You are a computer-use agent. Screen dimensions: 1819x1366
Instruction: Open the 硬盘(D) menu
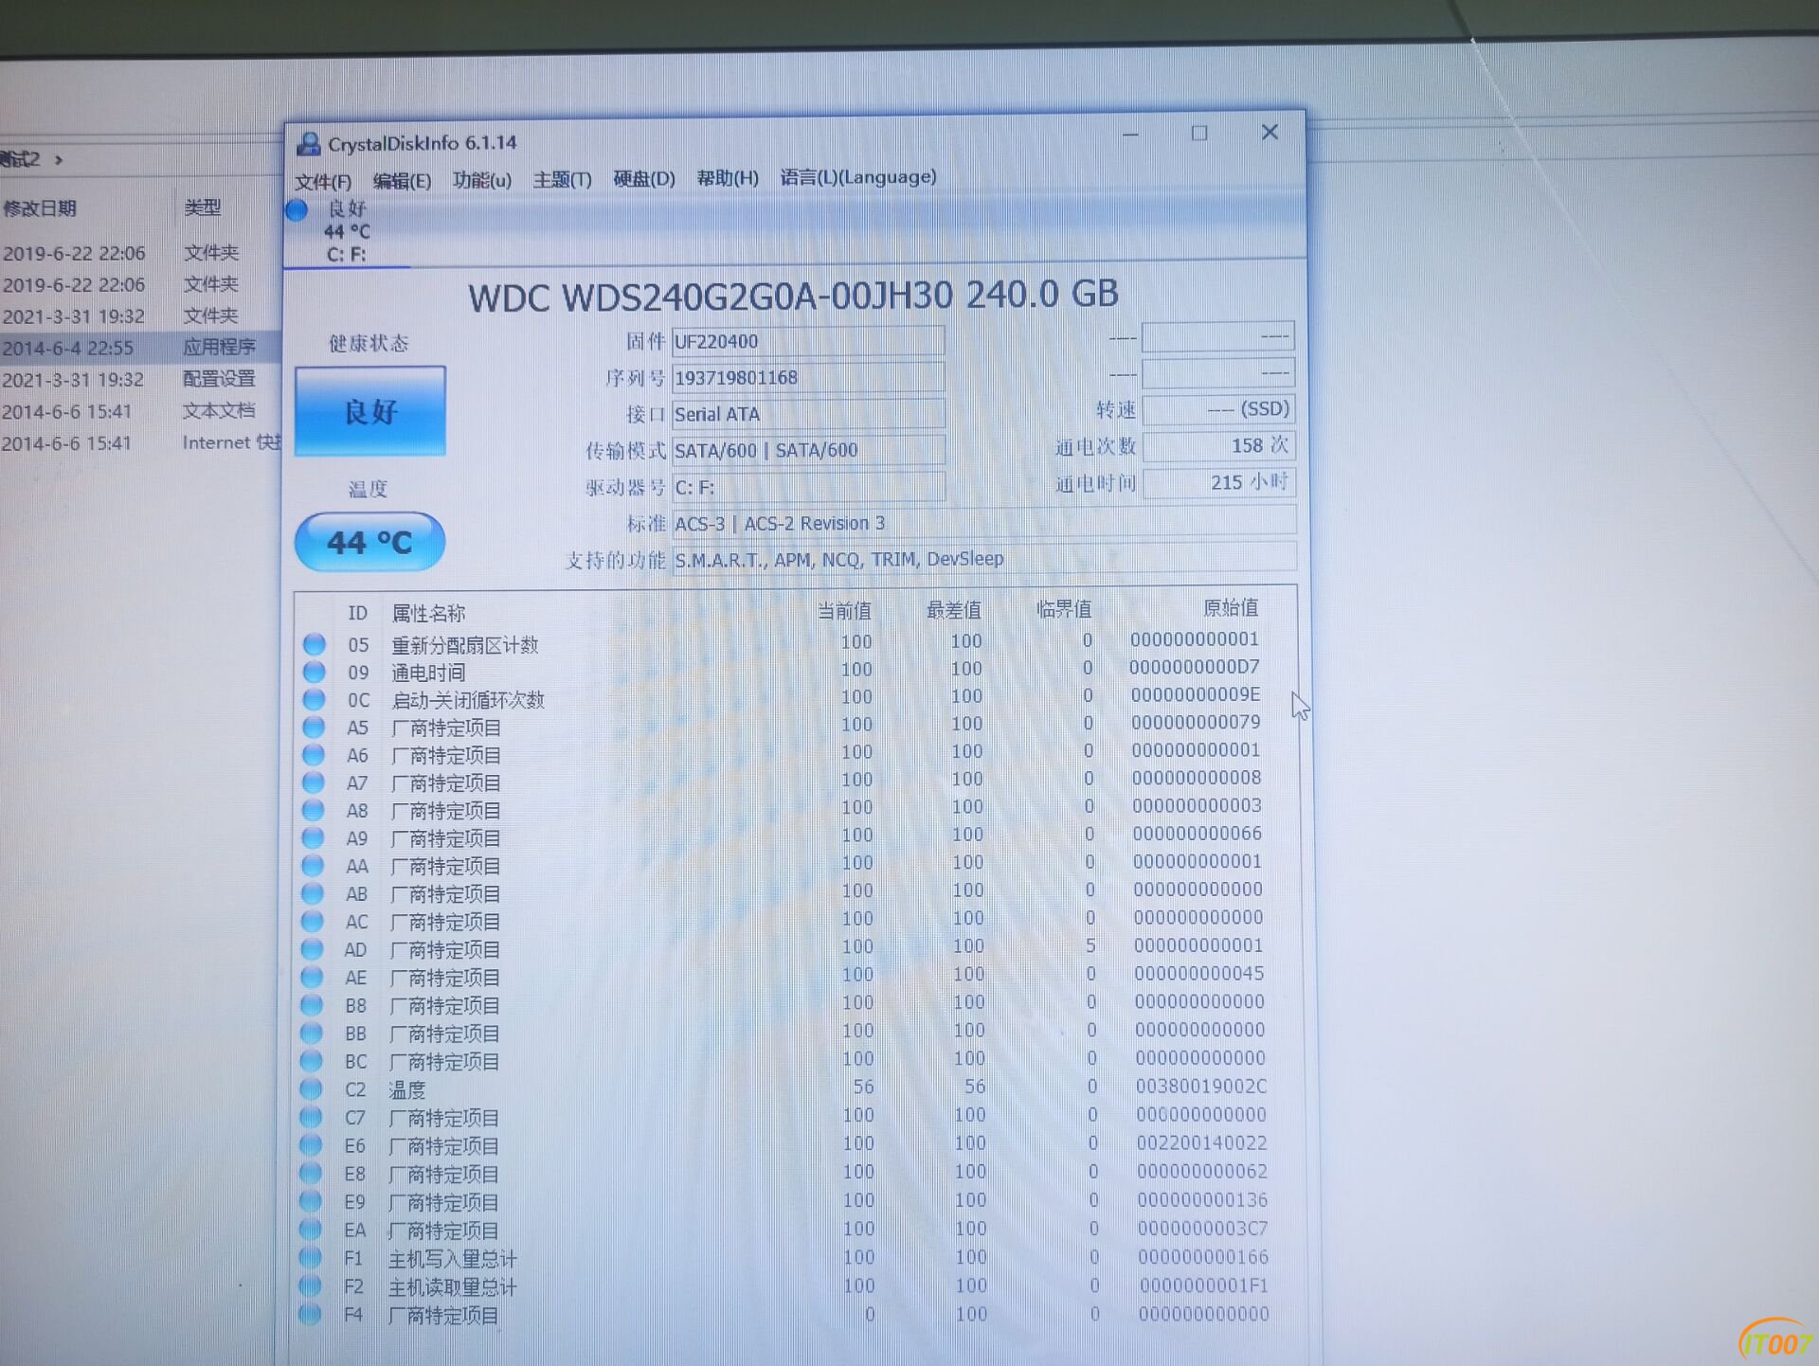click(644, 178)
